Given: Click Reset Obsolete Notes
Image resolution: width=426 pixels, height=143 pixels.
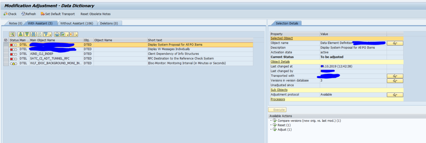Looking at the screenshot, I should tap(95, 14).
